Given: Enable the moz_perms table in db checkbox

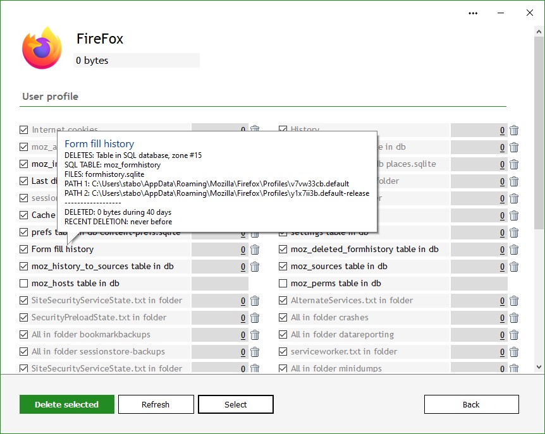Looking at the screenshot, I should tap(283, 284).
